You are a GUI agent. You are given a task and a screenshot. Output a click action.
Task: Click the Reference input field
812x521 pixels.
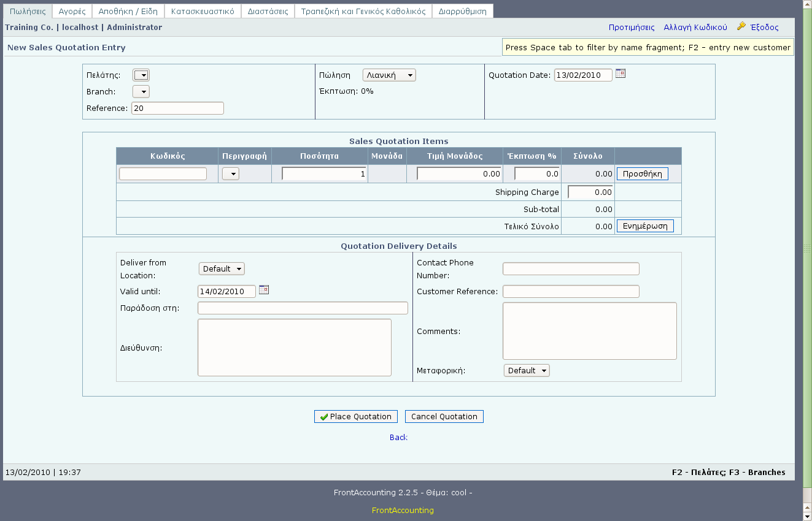click(x=177, y=108)
